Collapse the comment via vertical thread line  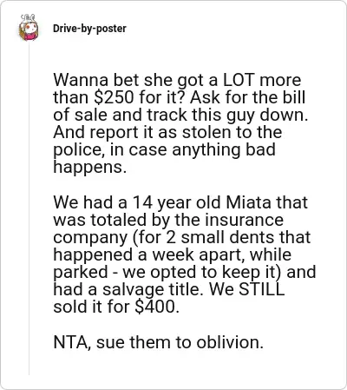pyautogui.click(x=29, y=208)
